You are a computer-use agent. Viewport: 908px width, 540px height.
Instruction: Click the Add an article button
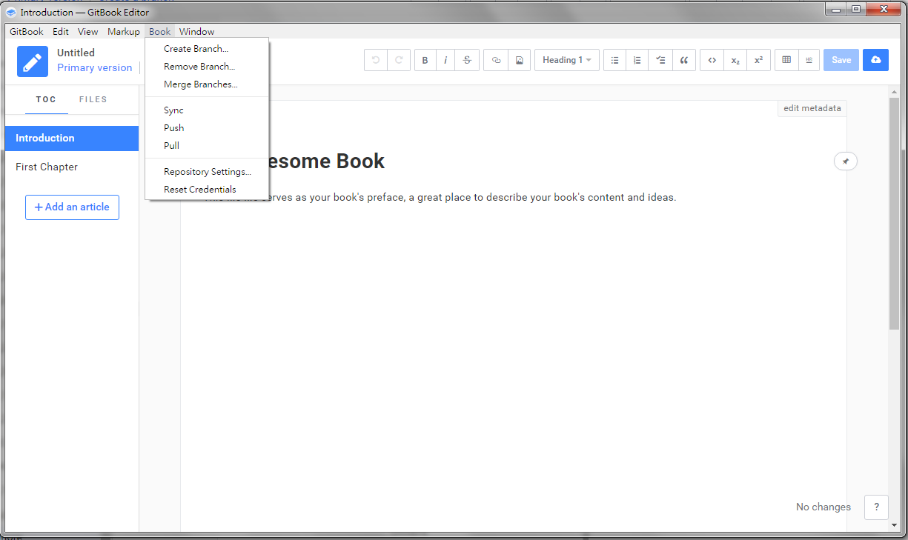tap(72, 207)
